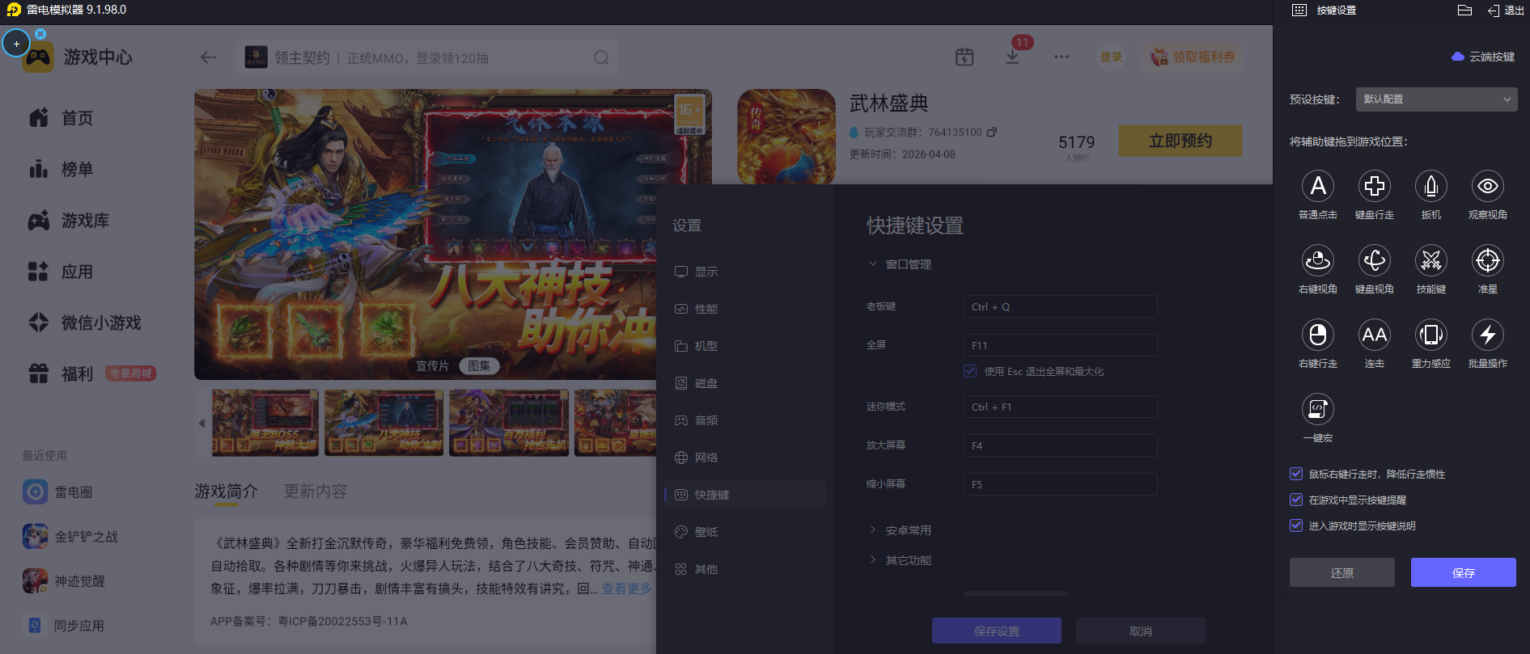The image size is (1530, 654).
Task: Select the 重力感应 gravity sensor icon
Action: (x=1431, y=335)
